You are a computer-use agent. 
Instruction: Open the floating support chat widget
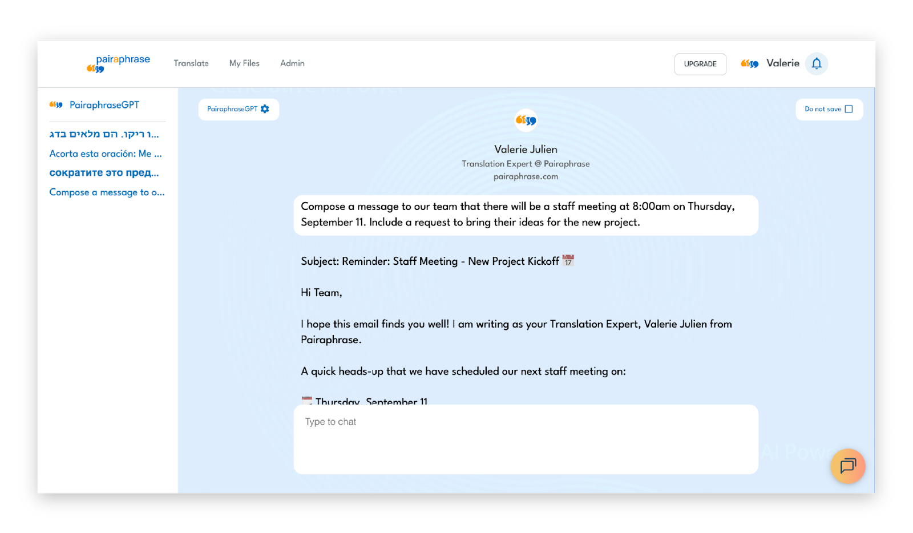848,466
